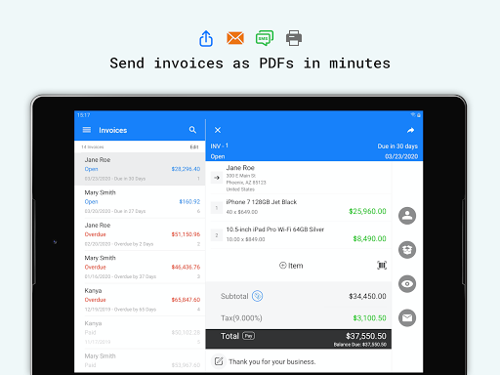500x375 pixels.
Task: Close the invoice detail with X
Action: 218,130
